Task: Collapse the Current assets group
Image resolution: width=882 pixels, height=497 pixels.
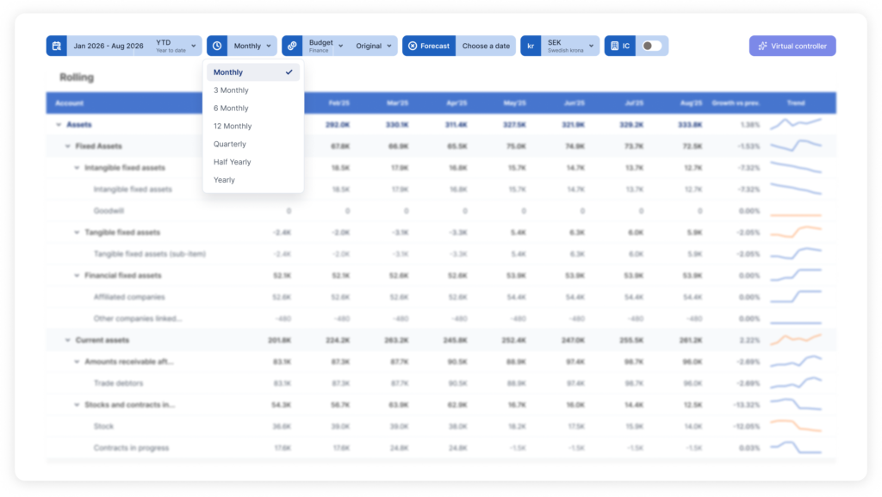Action: [67, 340]
